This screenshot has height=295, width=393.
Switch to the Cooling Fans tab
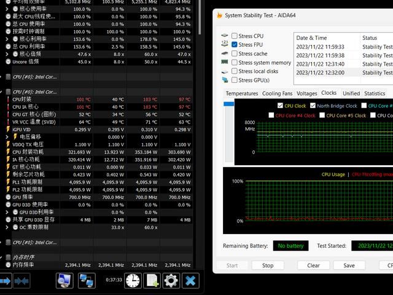click(x=277, y=93)
